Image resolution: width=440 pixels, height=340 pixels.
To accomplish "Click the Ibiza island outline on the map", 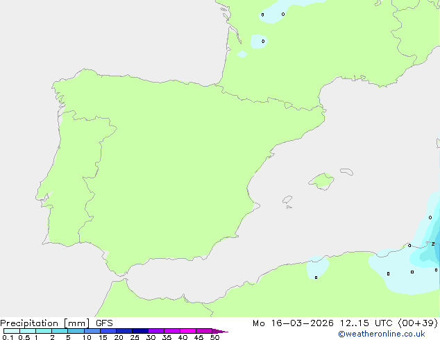I will pos(287,200).
